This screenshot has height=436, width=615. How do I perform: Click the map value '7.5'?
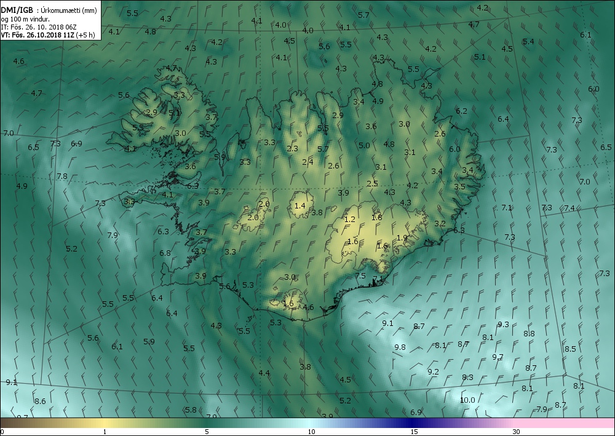coord(360,275)
